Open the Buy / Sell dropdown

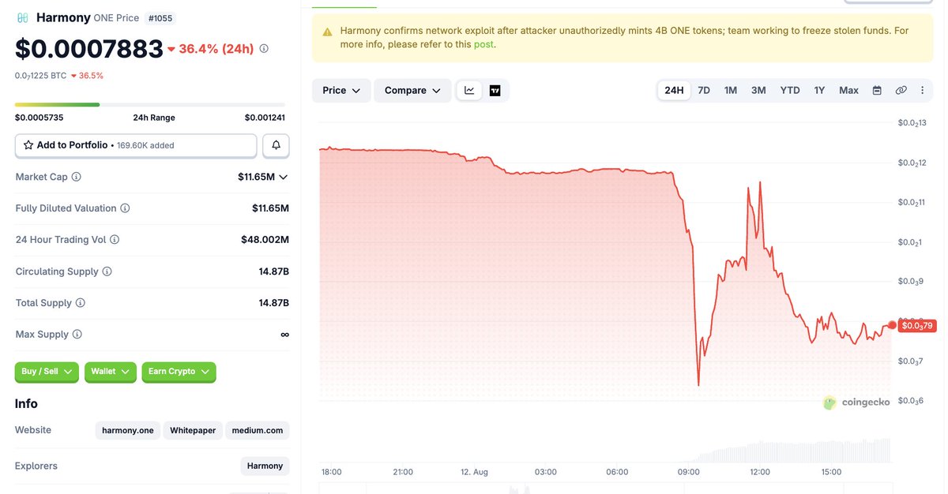coord(47,372)
